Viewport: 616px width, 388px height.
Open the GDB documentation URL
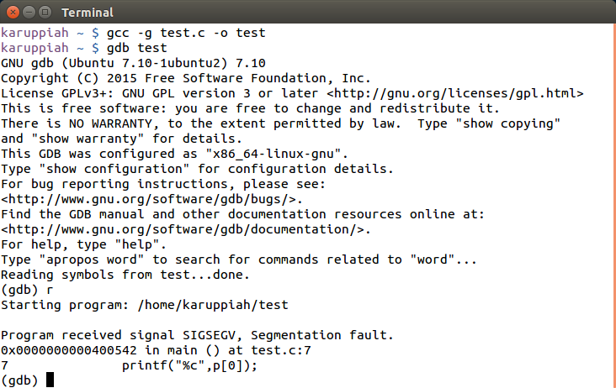pos(185,229)
